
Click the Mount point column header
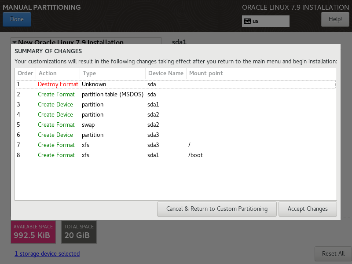(261, 73)
